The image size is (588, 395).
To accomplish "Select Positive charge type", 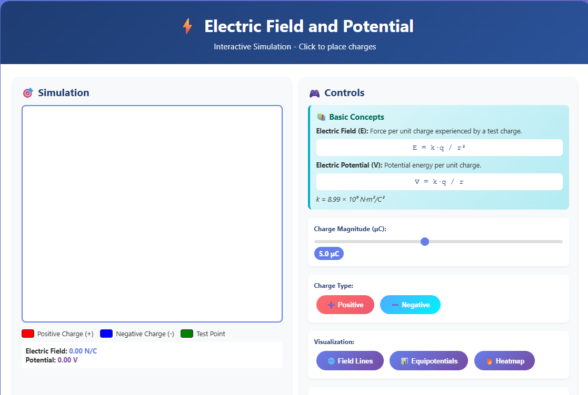I will (x=345, y=305).
